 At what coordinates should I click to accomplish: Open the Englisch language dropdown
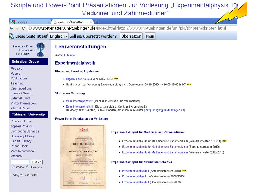coord(59,36)
